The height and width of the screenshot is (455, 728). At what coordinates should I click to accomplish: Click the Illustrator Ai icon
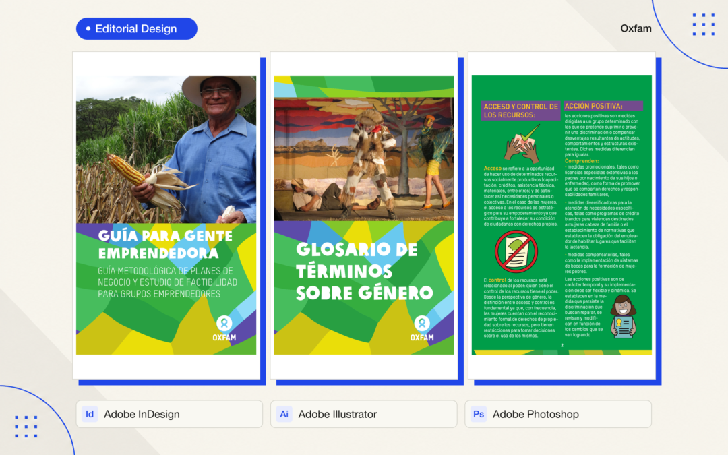coord(284,414)
